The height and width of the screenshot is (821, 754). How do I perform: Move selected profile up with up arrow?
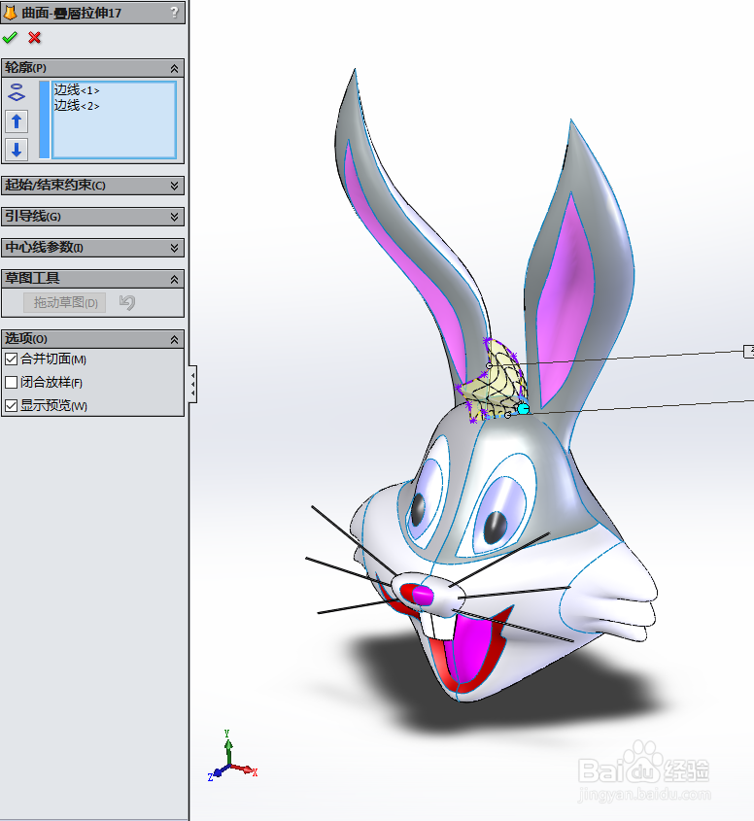pyautogui.click(x=17, y=121)
